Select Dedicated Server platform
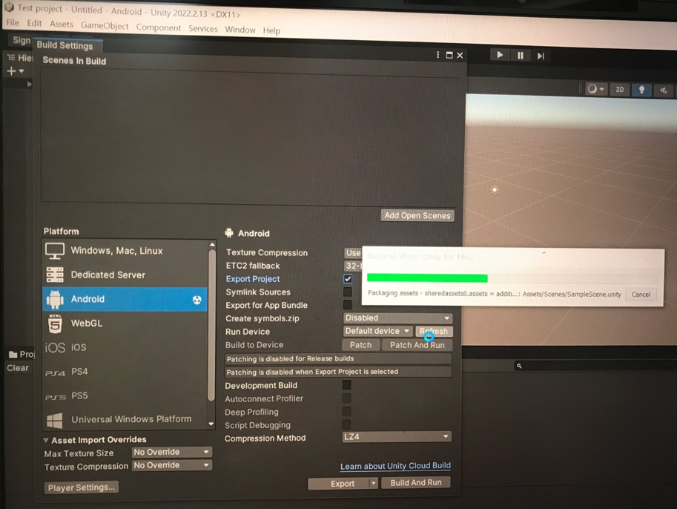The width and height of the screenshot is (677, 509). pyautogui.click(x=125, y=275)
